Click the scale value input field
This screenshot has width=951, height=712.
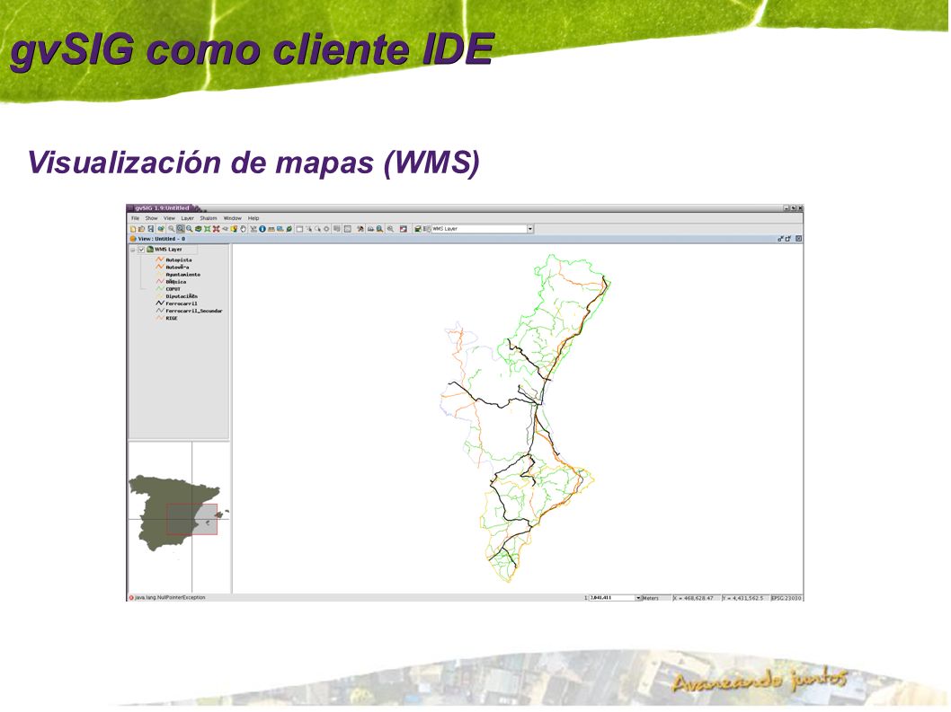pyautogui.click(x=612, y=597)
